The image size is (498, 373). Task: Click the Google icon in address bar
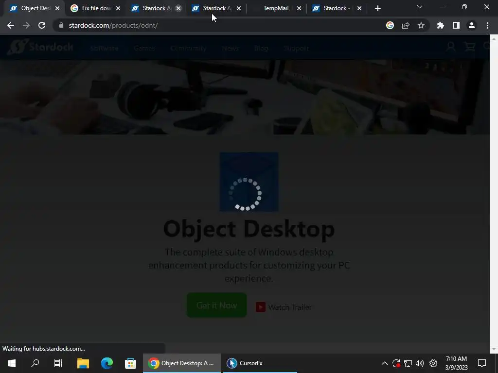tap(390, 25)
